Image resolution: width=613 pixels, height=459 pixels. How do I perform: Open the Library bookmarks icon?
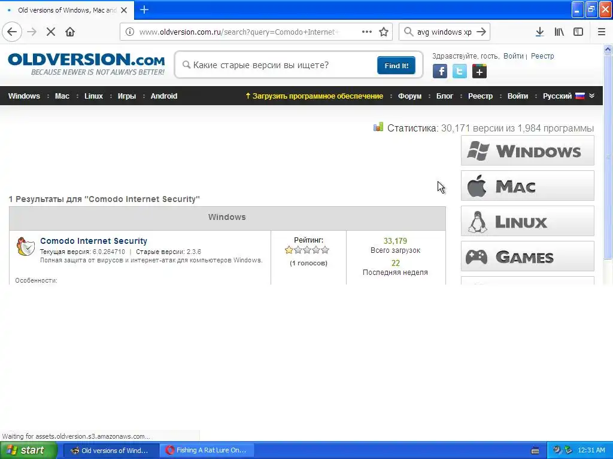(559, 32)
